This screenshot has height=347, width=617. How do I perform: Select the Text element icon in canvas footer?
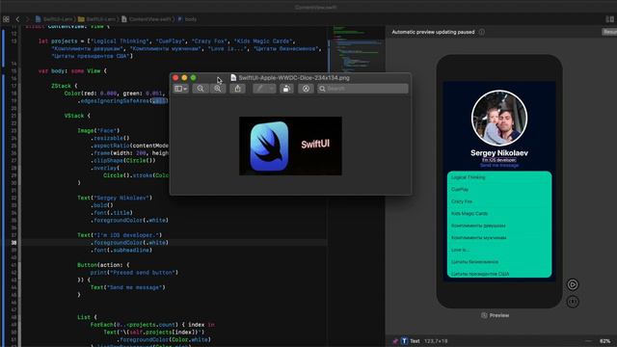click(404, 341)
